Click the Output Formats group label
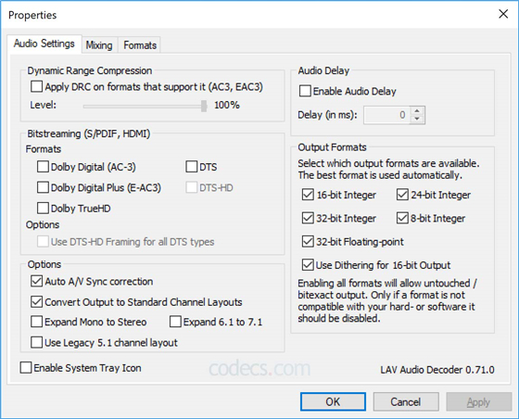Viewport: 519px width, 419px height. 332,147
